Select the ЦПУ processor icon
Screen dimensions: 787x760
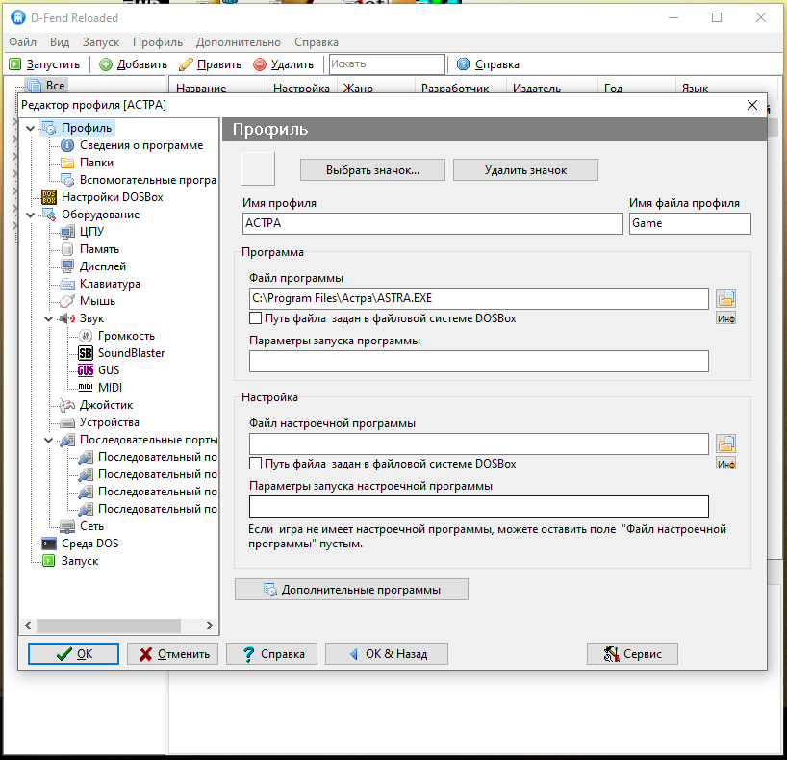pyautogui.click(x=67, y=232)
